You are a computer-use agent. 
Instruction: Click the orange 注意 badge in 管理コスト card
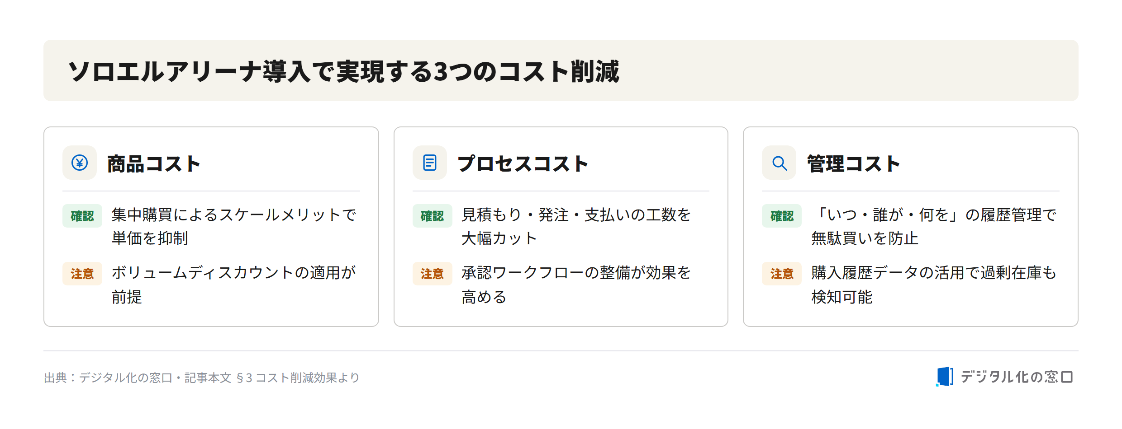pyautogui.click(x=782, y=274)
